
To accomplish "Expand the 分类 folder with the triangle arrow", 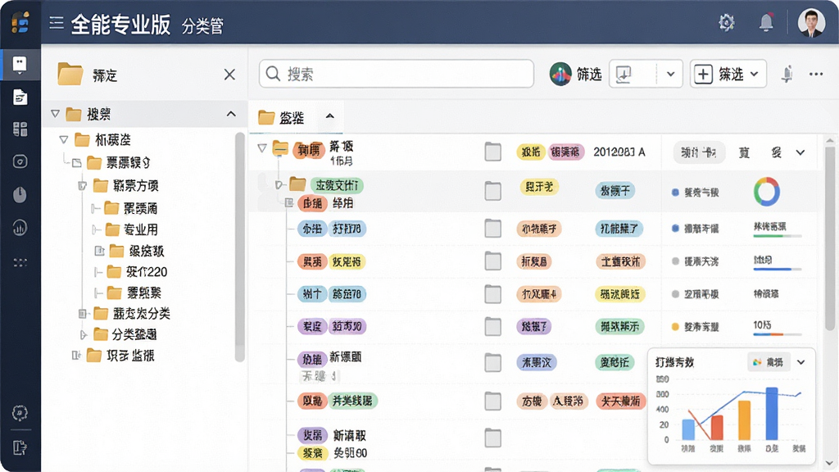I will pyautogui.click(x=84, y=334).
